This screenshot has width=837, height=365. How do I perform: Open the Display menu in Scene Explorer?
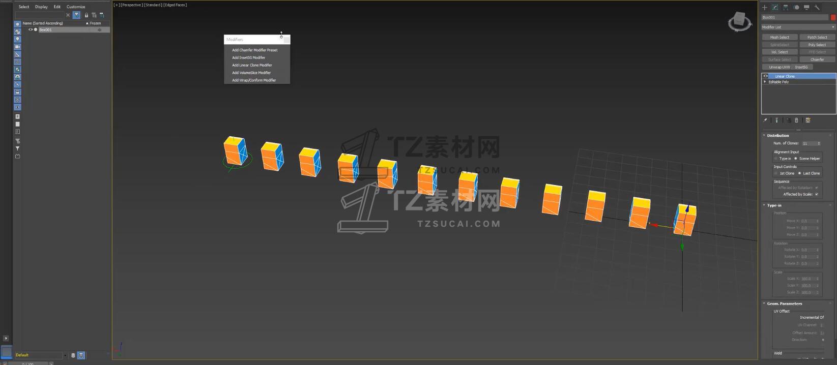coord(41,7)
